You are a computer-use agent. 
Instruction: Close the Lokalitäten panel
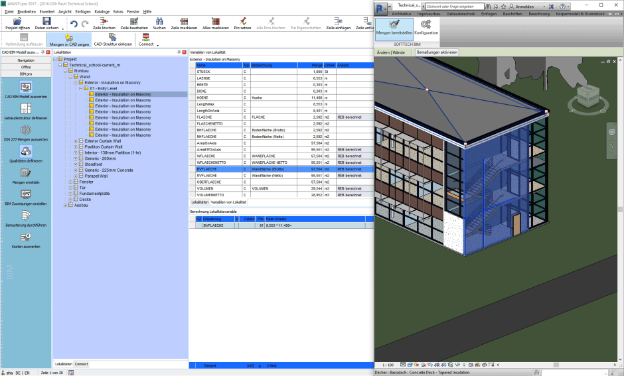coord(185,52)
